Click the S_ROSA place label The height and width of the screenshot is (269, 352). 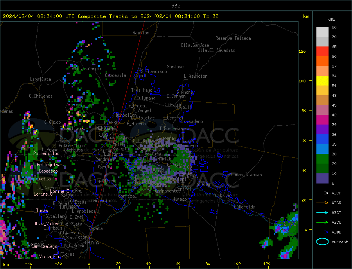click(204, 185)
